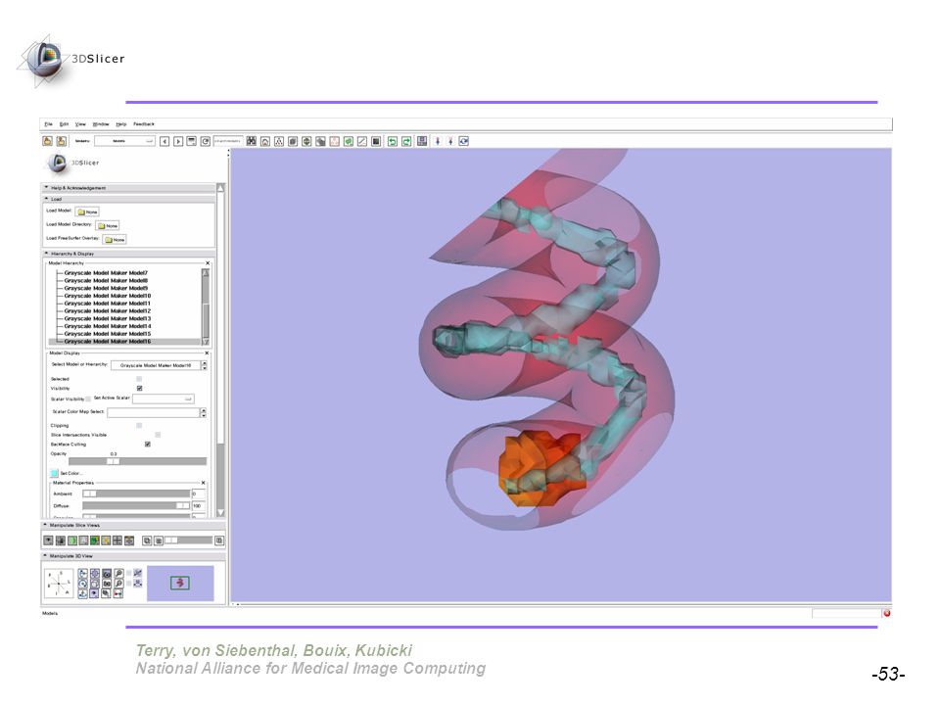The width and height of the screenshot is (940, 705).
Task: Toggle upper checkbox in Manipulate 3D View
Action: point(129,573)
